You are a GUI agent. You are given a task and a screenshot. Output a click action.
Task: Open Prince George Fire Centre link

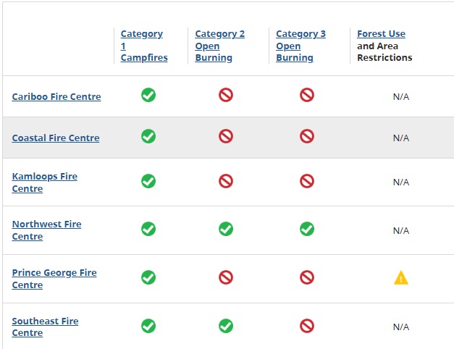(x=54, y=279)
